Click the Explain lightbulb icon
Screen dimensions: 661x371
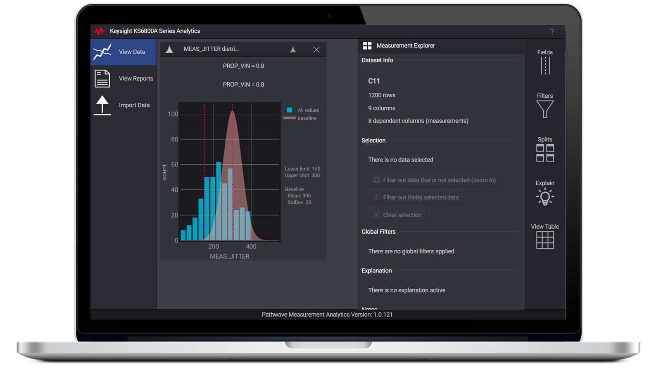(x=545, y=197)
